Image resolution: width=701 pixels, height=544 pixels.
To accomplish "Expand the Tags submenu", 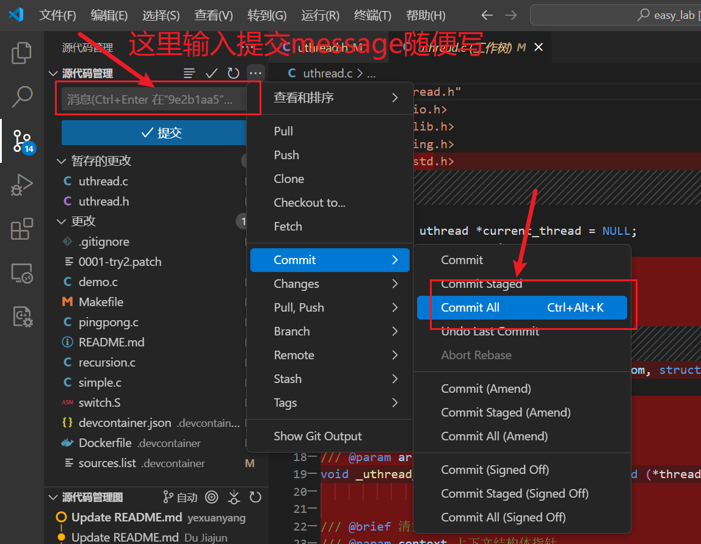I will (330, 403).
